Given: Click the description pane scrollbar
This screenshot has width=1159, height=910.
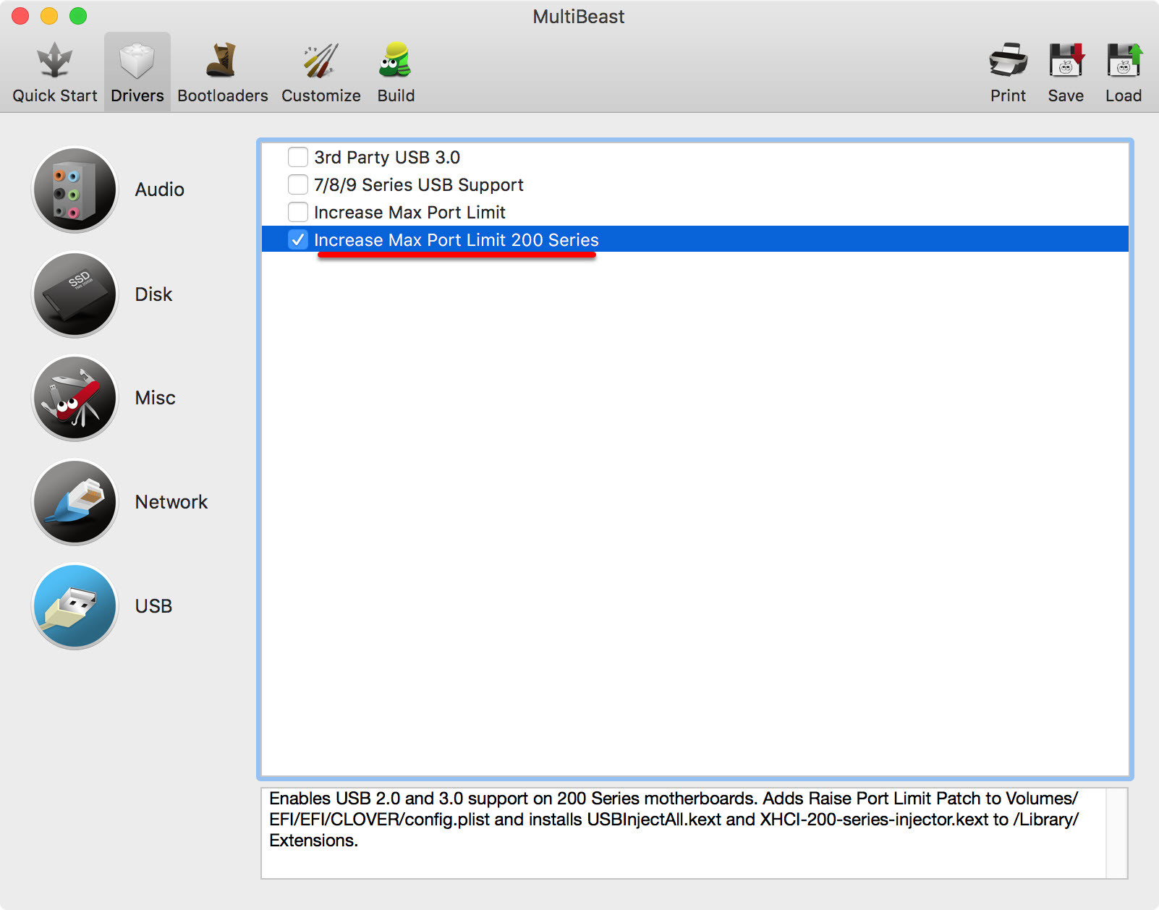Looking at the screenshot, I should click(1116, 833).
